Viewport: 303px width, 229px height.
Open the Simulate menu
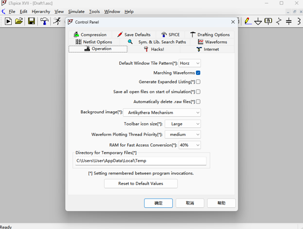pos(76,11)
